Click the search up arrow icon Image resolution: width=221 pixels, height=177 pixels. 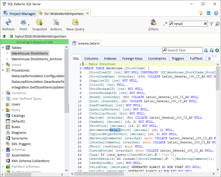tap(212, 50)
